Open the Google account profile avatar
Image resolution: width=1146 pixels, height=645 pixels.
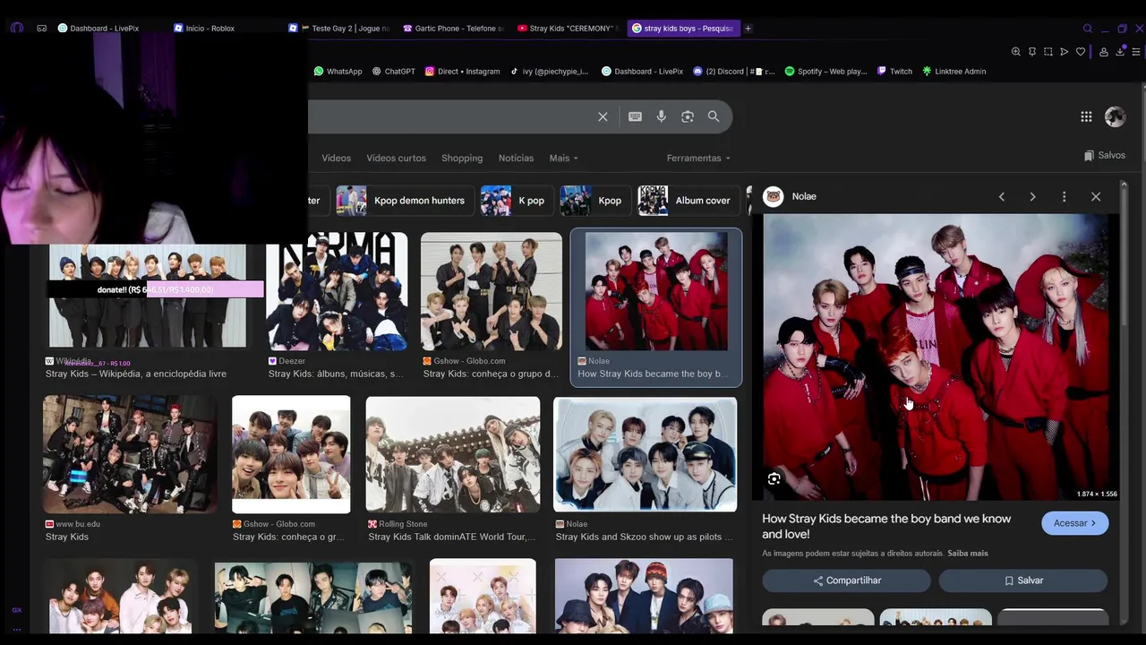(1115, 116)
